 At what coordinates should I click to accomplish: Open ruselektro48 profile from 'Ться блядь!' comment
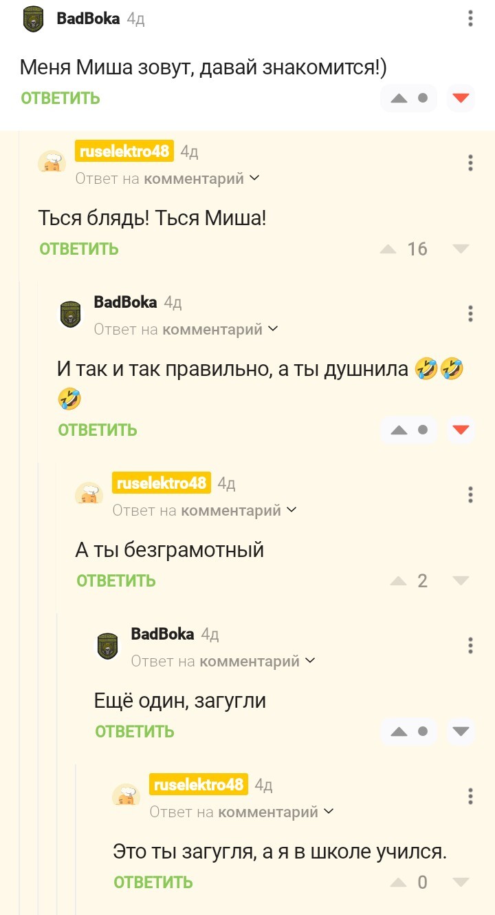pyautogui.click(x=124, y=151)
